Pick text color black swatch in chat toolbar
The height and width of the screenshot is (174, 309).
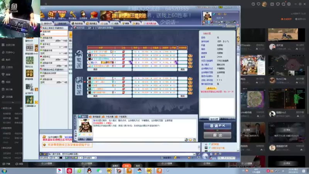coord(61,158)
